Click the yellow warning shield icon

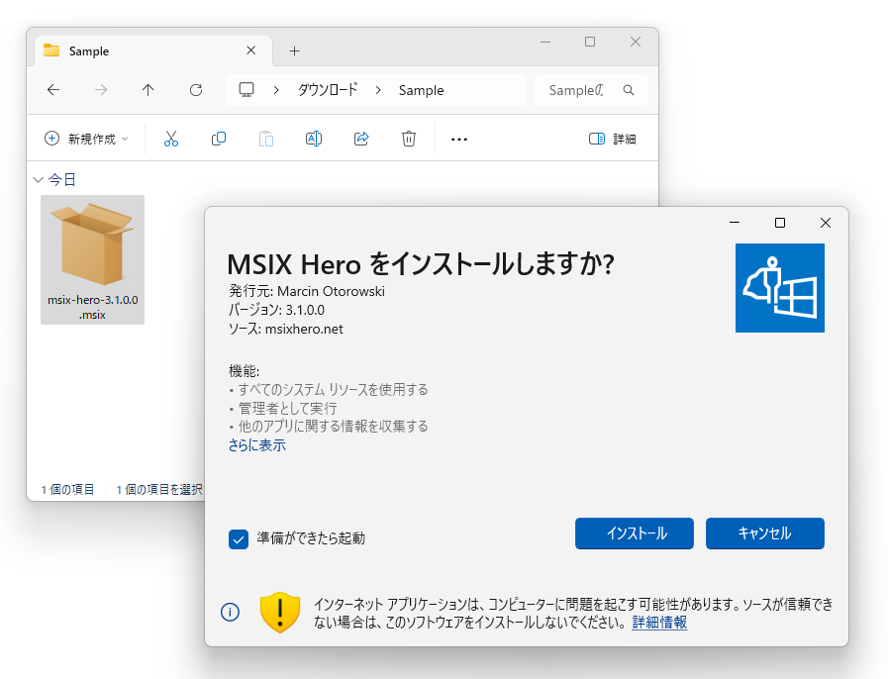(279, 612)
